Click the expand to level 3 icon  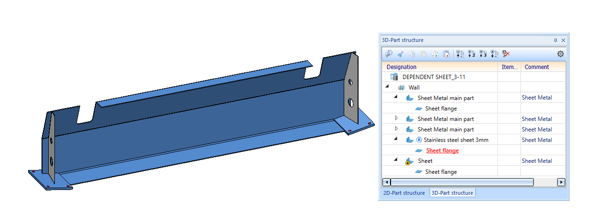tap(483, 54)
